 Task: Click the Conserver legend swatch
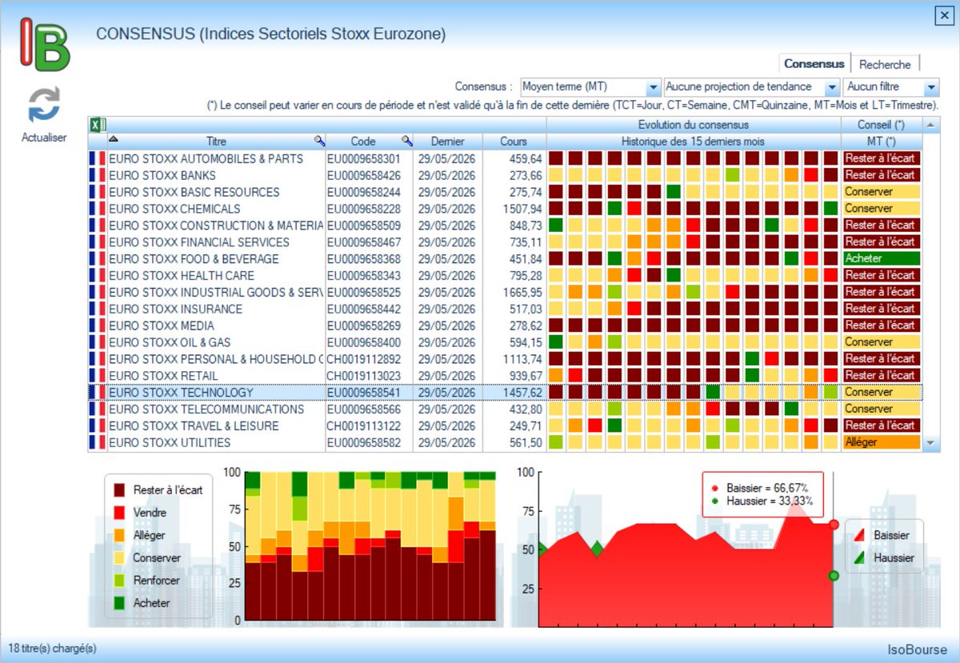click(x=119, y=557)
